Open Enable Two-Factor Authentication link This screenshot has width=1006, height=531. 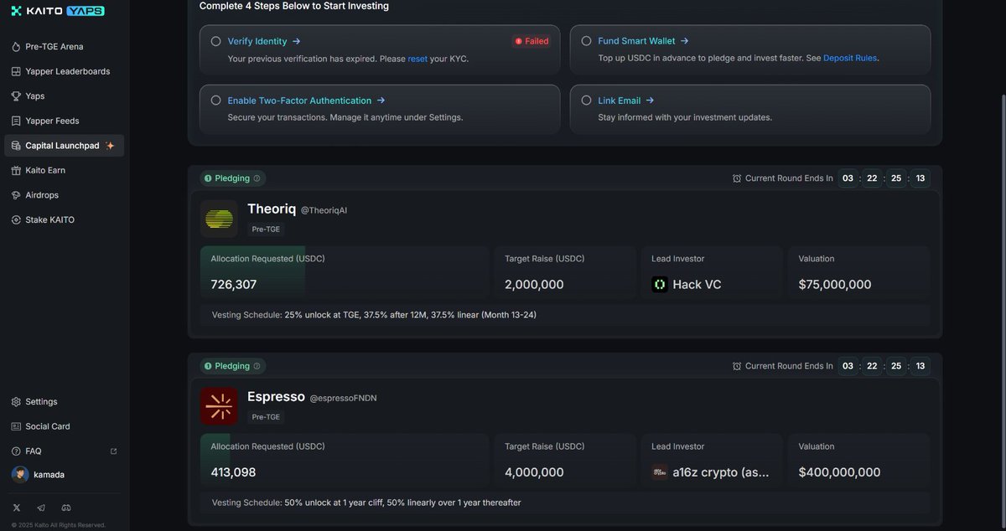(x=306, y=101)
